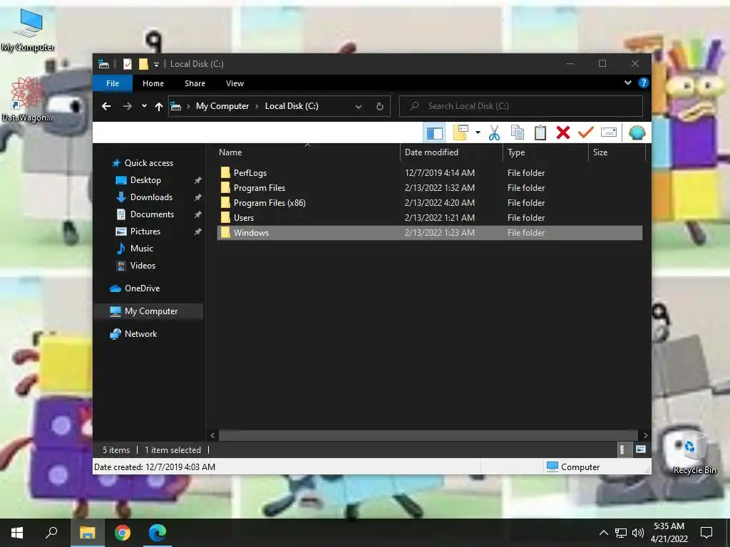
Task: Expand the ribbon with the chevron
Action: pos(627,83)
